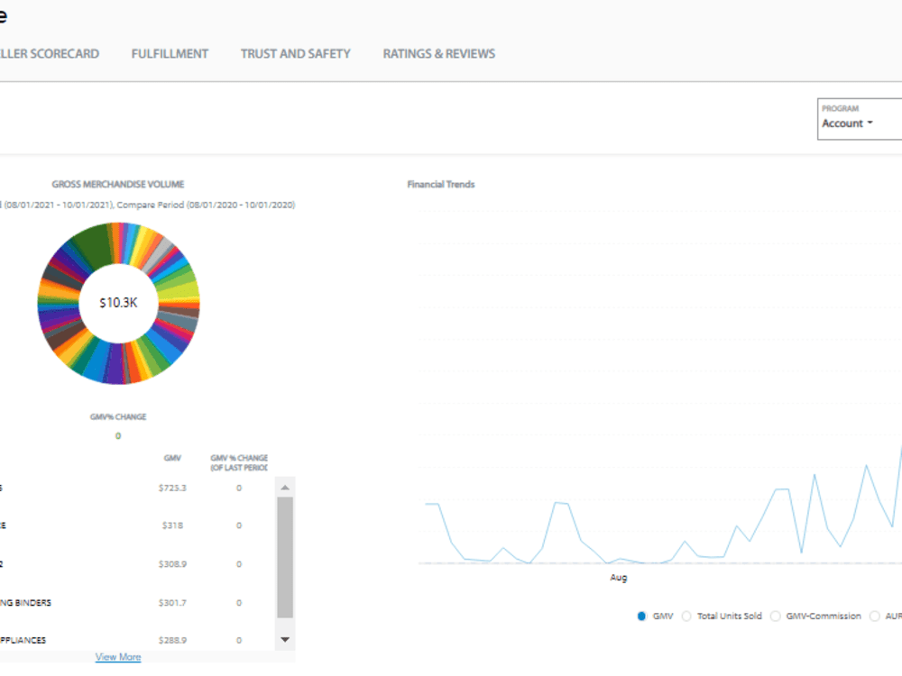Image resolution: width=902 pixels, height=676 pixels.
Task: Click the Gross Merchandise Volume heading
Action: (x=118, y=185)
